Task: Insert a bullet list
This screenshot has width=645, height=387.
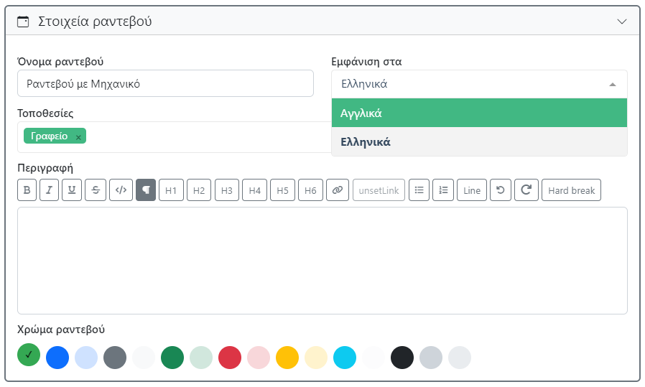Action: click(419, 190)
